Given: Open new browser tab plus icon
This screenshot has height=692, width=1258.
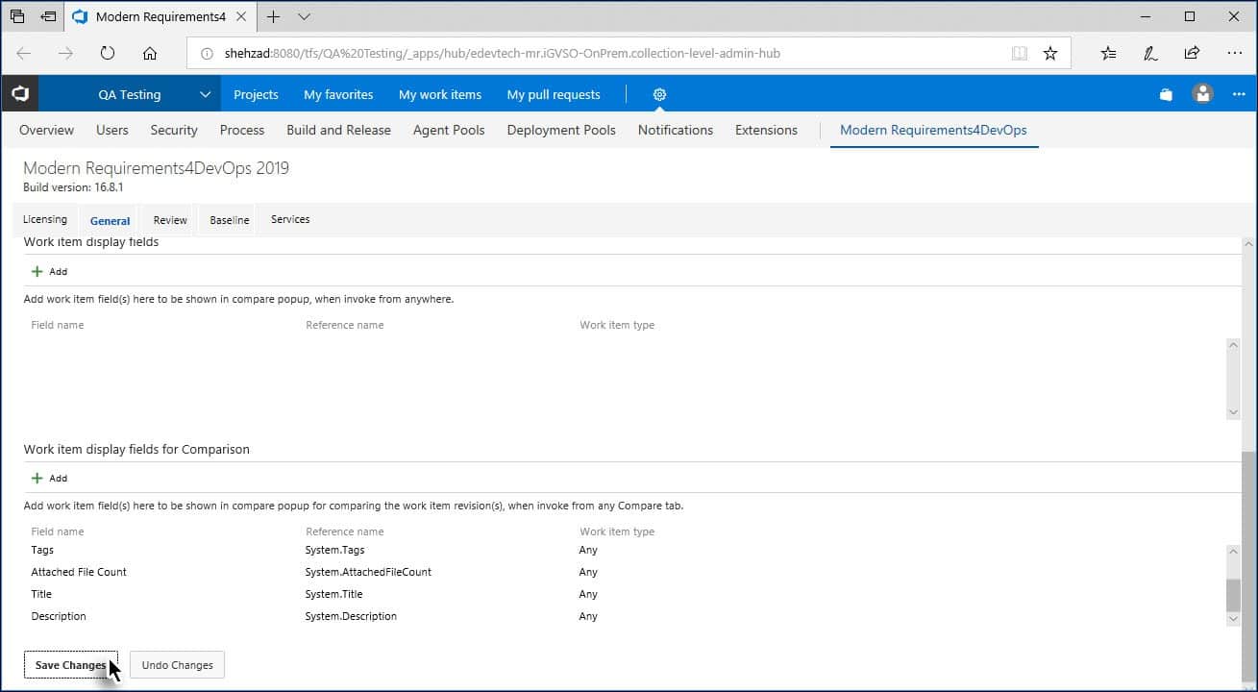Looking at the screenshot, I should click(274, 16).
